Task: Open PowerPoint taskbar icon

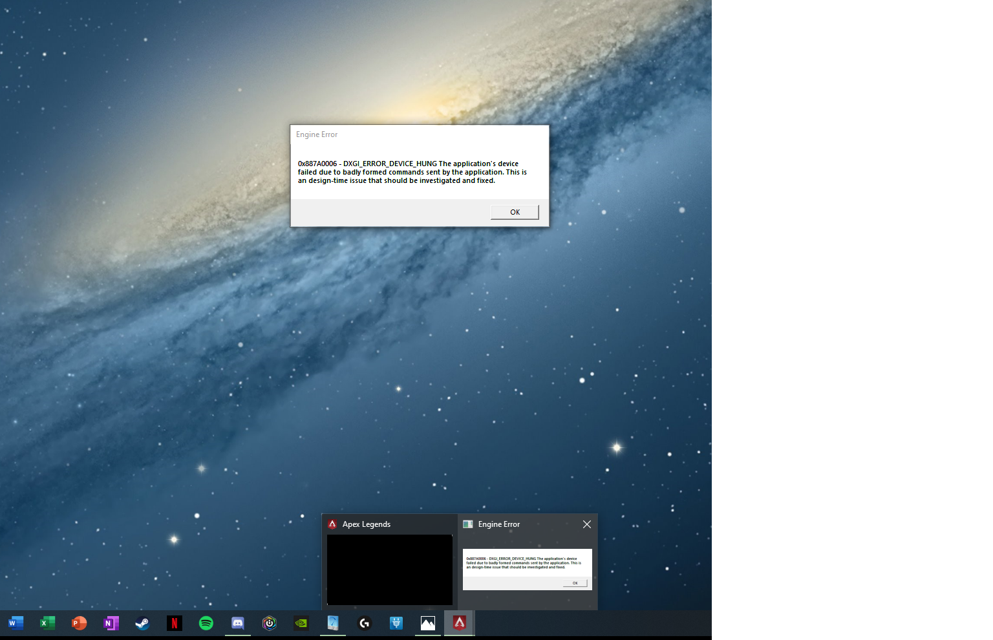Action: click(79, 623)
